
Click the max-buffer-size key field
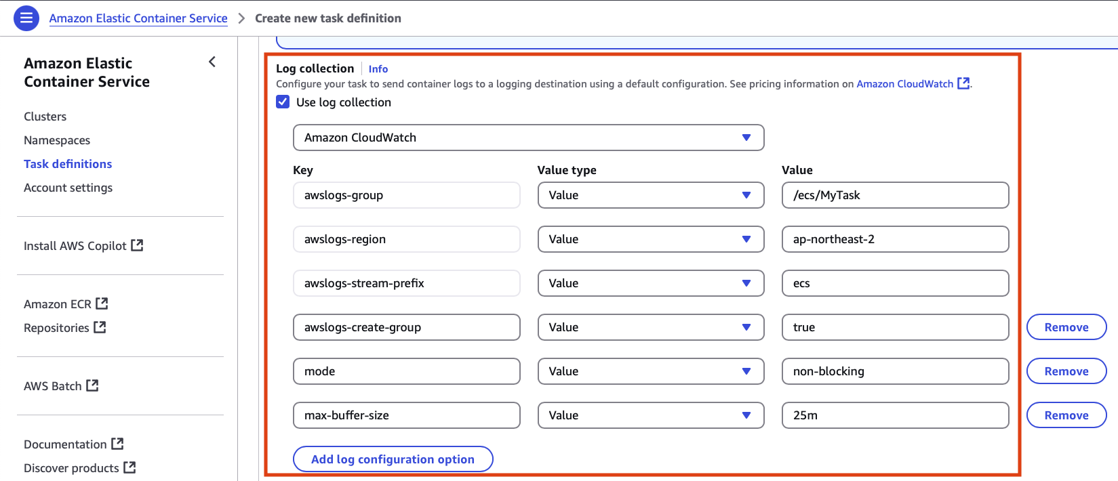pyautogui.click(x=407, y=415)
